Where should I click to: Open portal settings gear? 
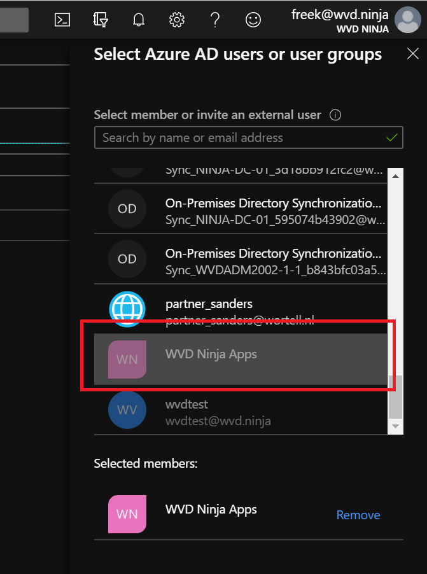pyautogui.click(x=176, y=20)
